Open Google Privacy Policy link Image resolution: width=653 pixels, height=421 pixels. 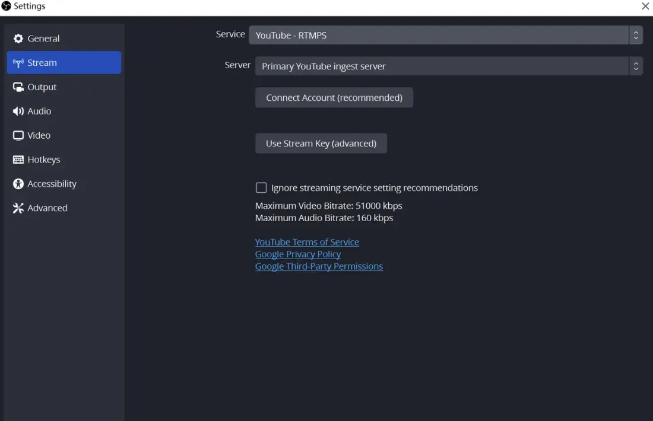coord(298,254)
